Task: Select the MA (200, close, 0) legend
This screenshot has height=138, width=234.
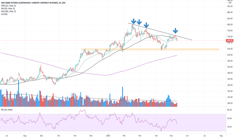Action: click(8, 11)
